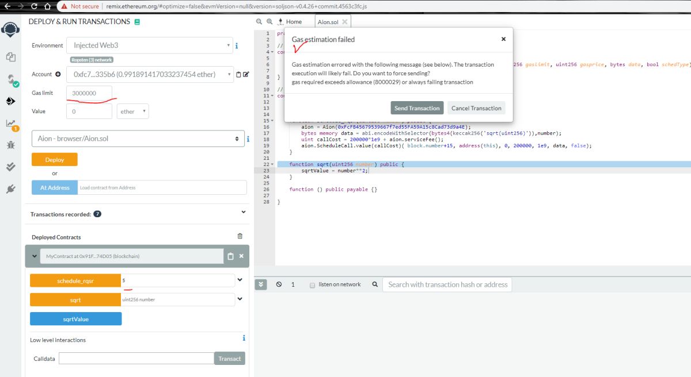Focus the sqrt uint256 number field
The width and height of the screenshot is (691, 377).
pyautogui.click(x=178, y=299)
